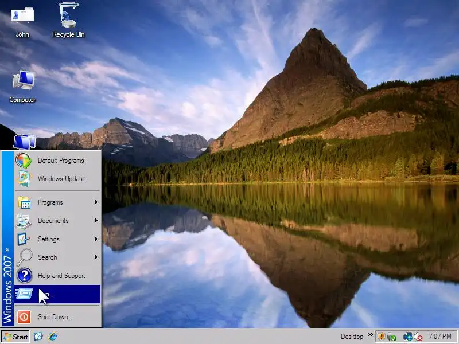Open the Recycle Bin desktop icon
Viewport: 459px width, 344px height.
click(68, 21)
